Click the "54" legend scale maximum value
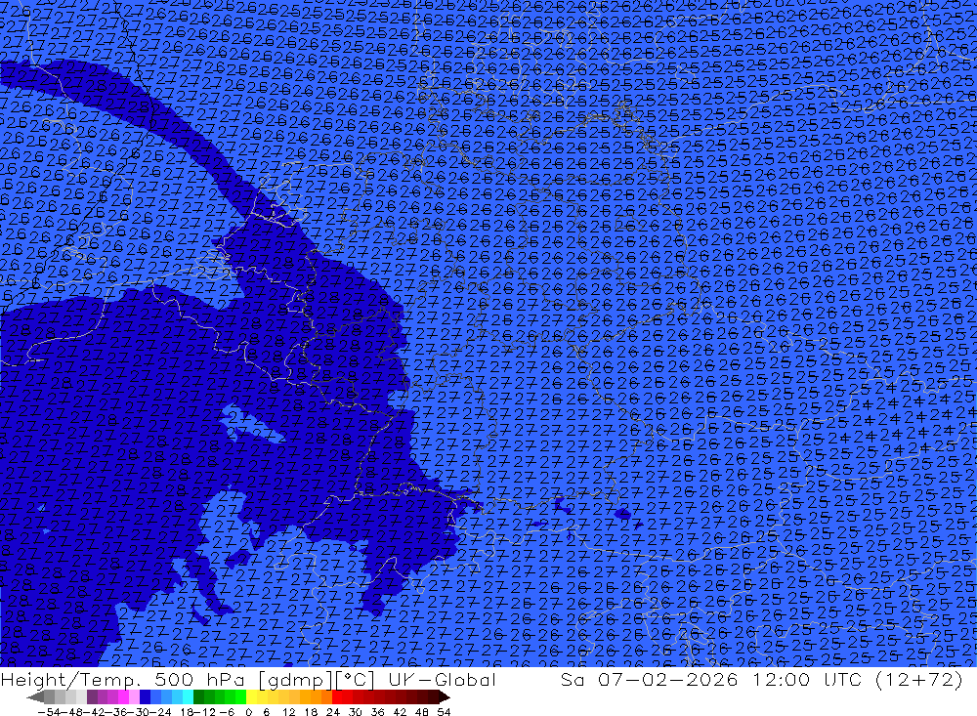 pos(444,712)
